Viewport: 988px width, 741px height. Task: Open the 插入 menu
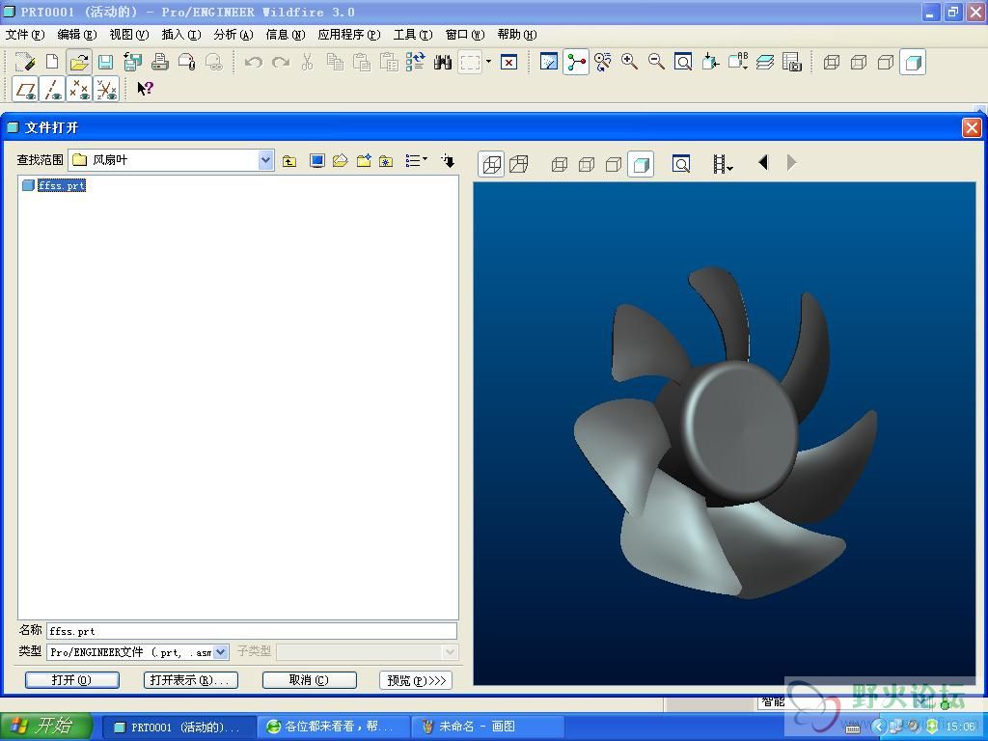(181, 35)
